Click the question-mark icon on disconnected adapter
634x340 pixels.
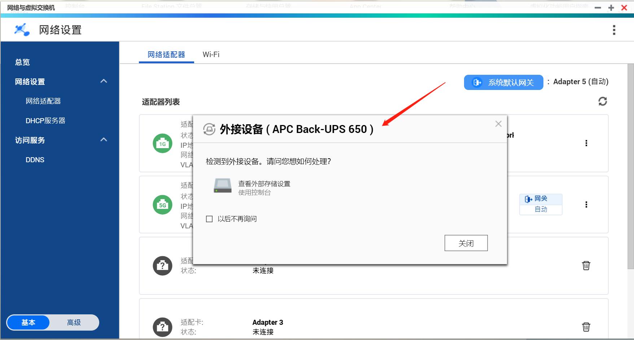(162, 266)
